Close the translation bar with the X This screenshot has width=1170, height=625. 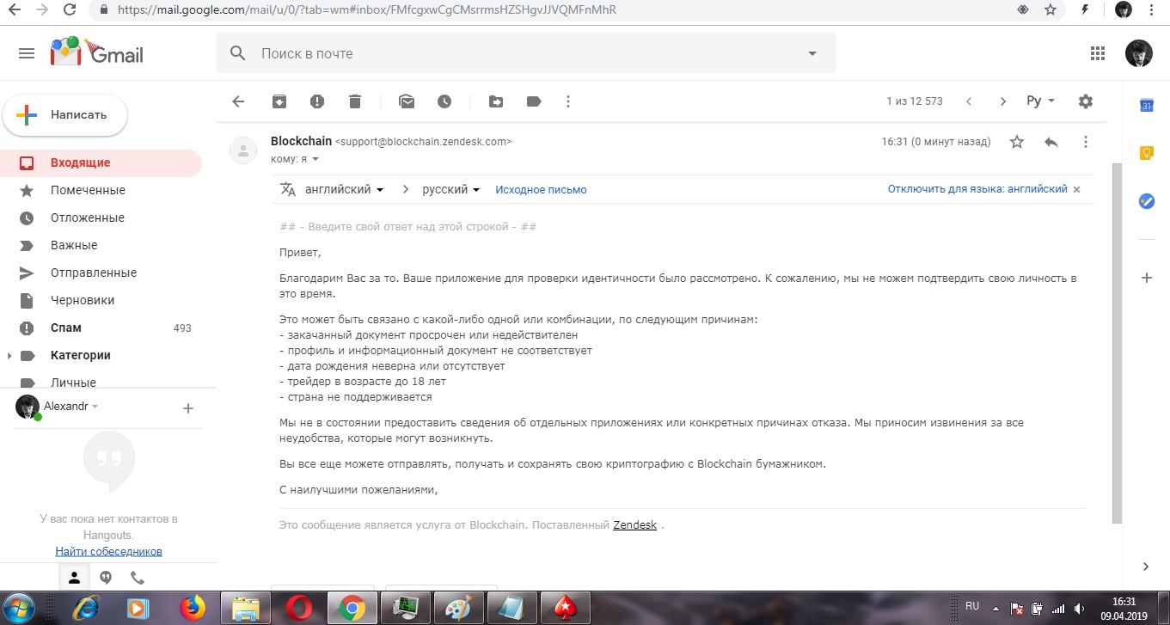point(1077,189)
